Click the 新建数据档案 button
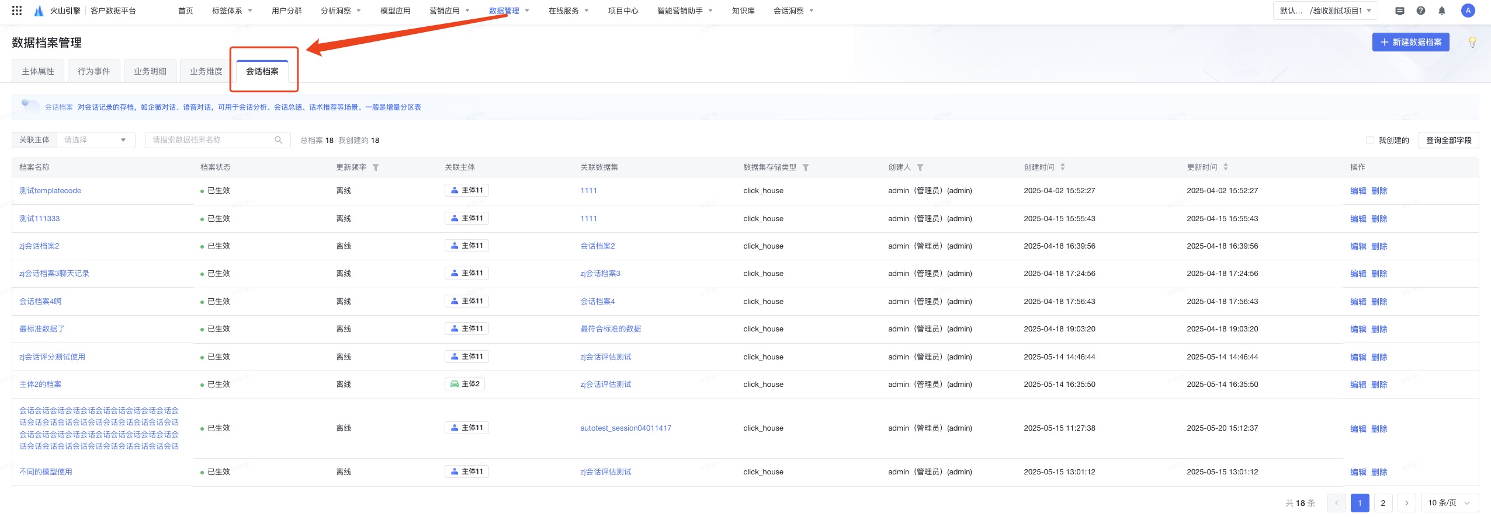 [1410, 42]
